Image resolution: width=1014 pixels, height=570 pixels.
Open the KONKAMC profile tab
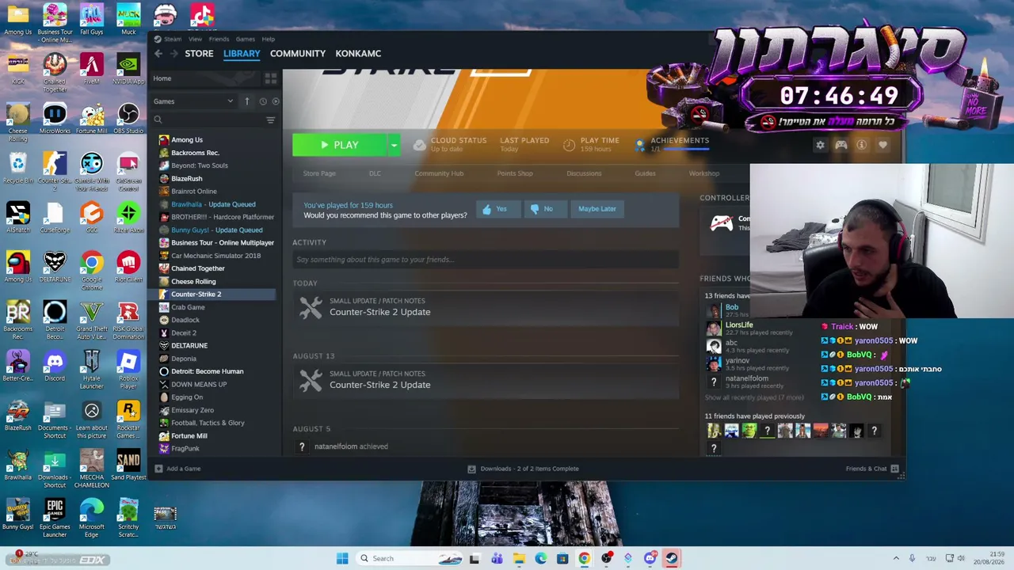358,53
